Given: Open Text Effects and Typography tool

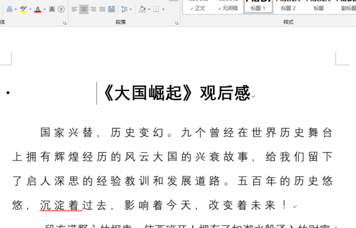Looking at the screenshot, I should coord(9,9).
